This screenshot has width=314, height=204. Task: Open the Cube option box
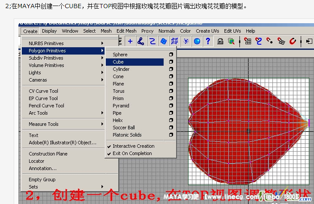click(171, 62)
